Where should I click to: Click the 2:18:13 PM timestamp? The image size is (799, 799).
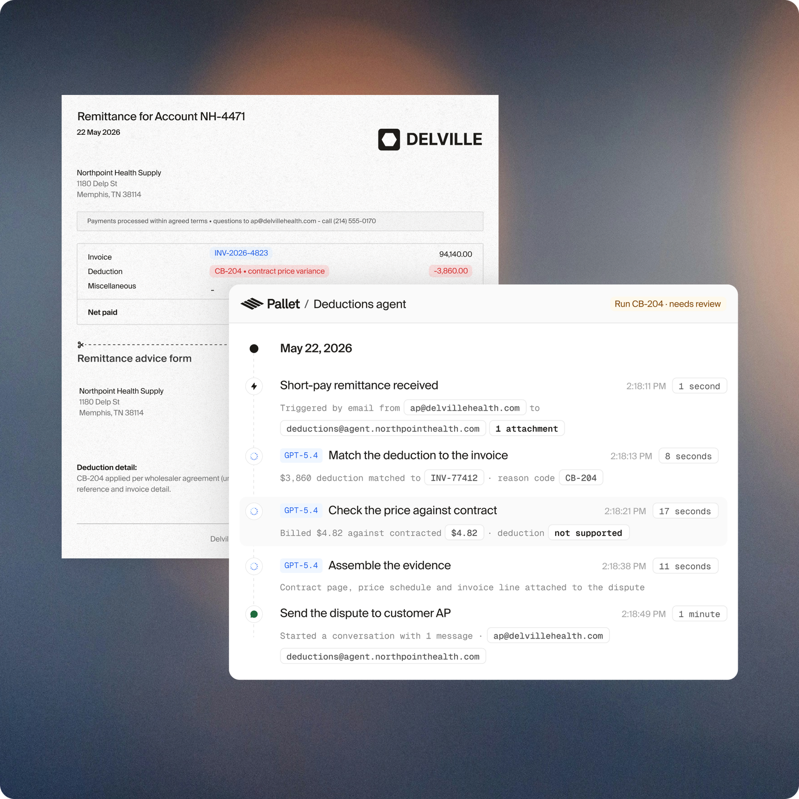tap(631, 456)
